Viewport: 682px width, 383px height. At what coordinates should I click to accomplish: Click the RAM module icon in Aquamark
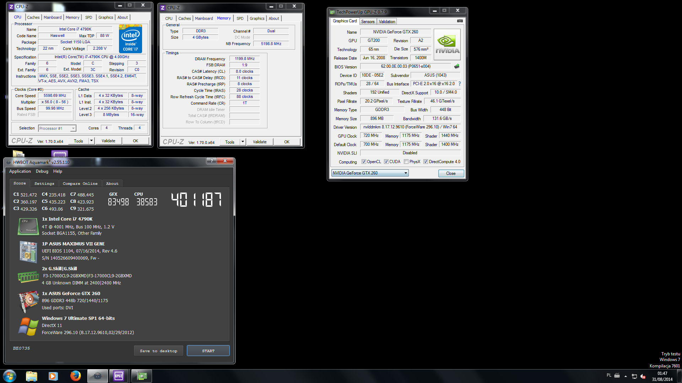28,277
